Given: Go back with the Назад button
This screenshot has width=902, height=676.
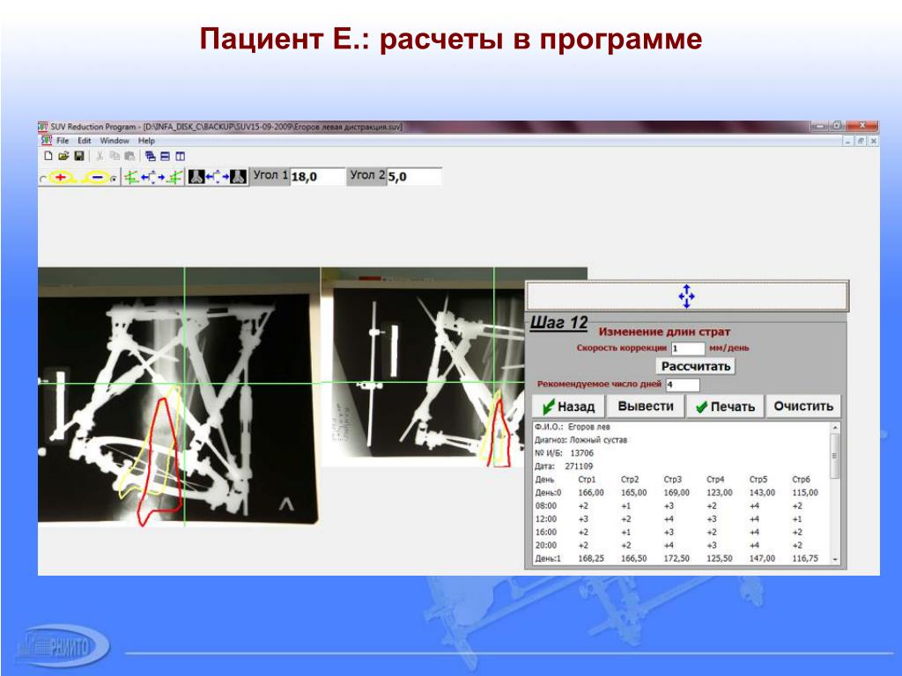Looking at the screenshot, I should tap(568, 407).
